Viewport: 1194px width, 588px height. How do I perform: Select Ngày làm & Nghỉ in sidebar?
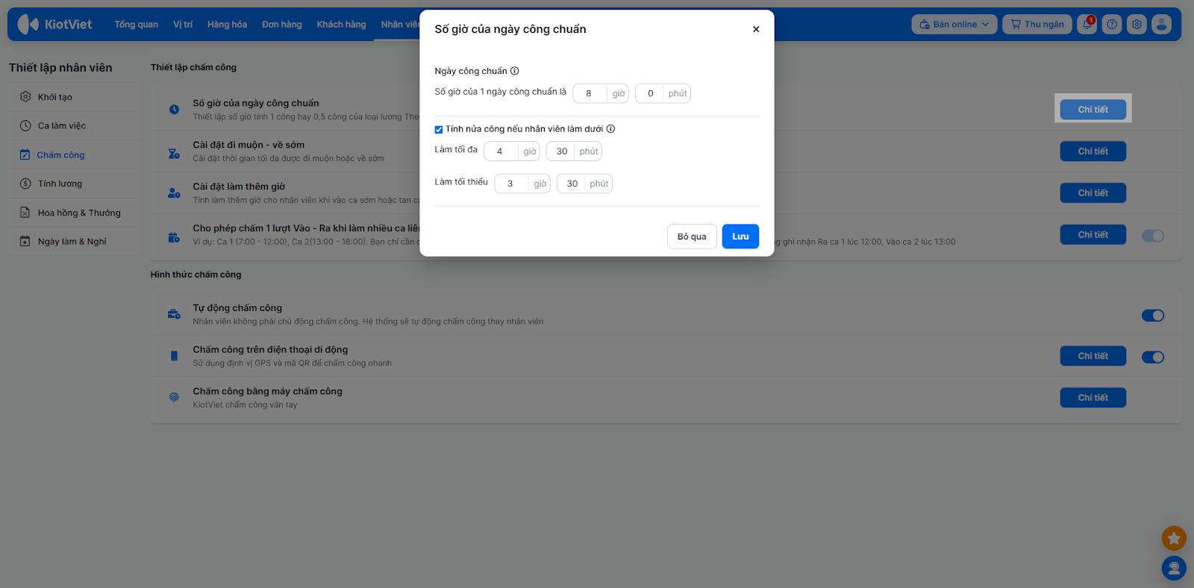[74, 241]
